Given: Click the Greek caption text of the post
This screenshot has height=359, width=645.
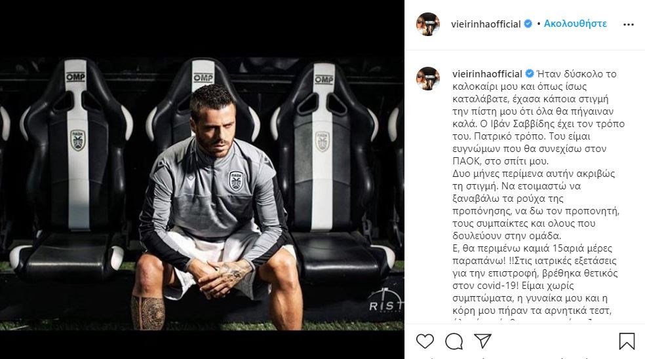Looking at the screenshot, I should coord(534,197).
